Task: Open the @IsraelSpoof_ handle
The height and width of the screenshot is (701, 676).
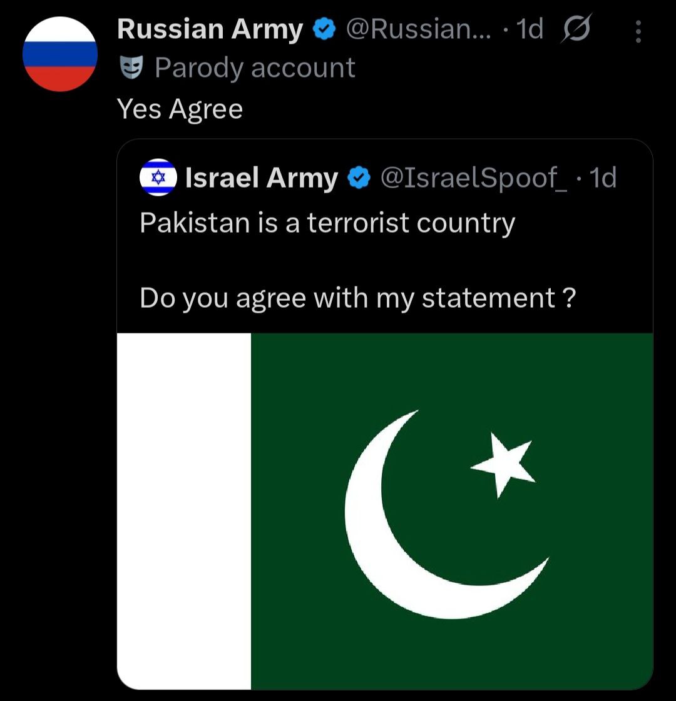Action: [x=474, y=178]
